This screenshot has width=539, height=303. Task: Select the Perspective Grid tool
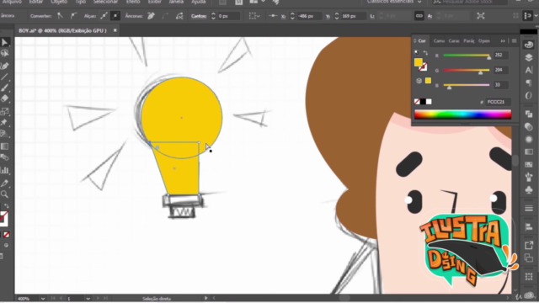click(4, 134)
